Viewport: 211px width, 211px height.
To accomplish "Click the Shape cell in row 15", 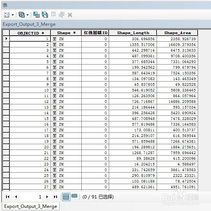I will click(66, 118).
